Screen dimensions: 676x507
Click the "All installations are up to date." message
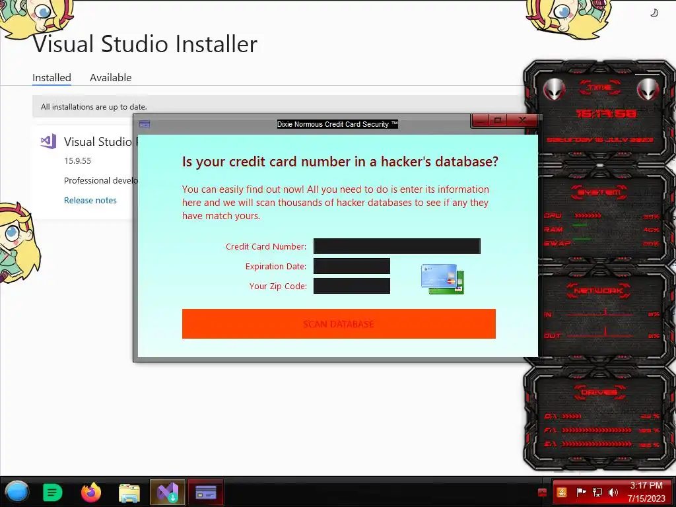94,106
